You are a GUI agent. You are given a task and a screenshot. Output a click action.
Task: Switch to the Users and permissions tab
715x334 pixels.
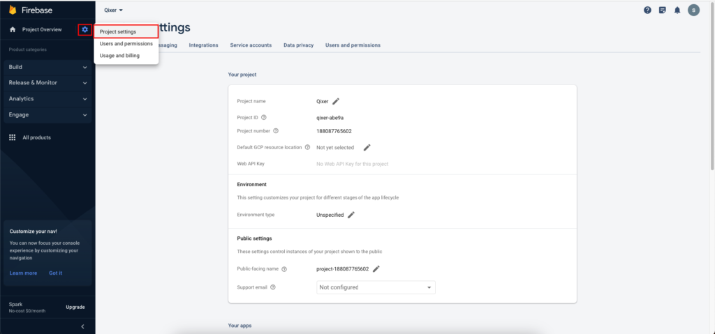coord(353,45)
